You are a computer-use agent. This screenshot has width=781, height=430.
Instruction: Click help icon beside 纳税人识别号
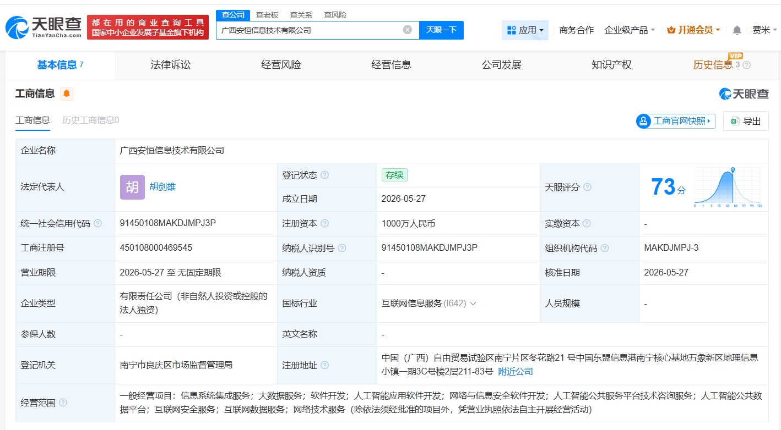(341, 248)
